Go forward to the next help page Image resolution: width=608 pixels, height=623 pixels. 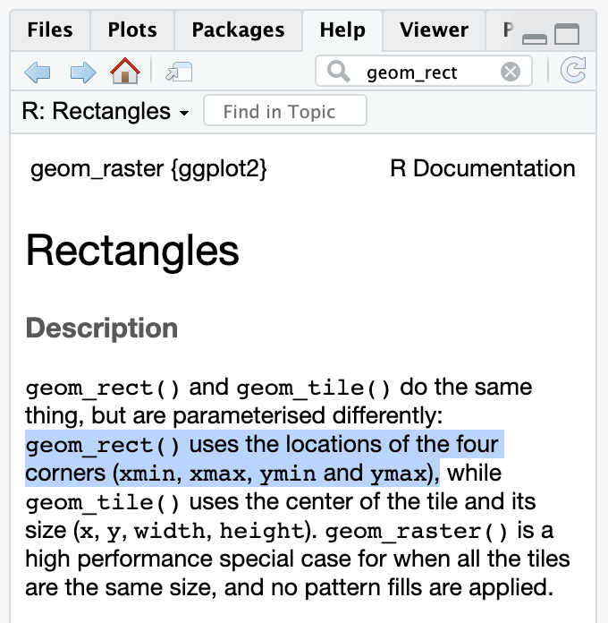(x=83, y=72)
